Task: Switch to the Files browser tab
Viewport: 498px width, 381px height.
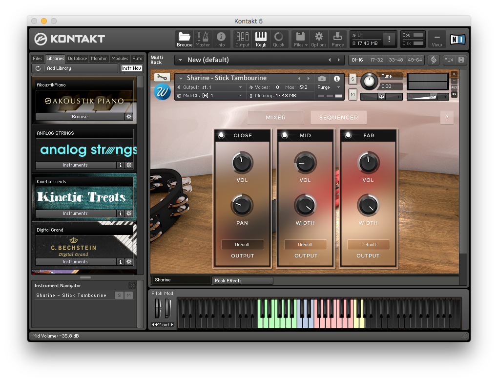Action: coord(38,59)
